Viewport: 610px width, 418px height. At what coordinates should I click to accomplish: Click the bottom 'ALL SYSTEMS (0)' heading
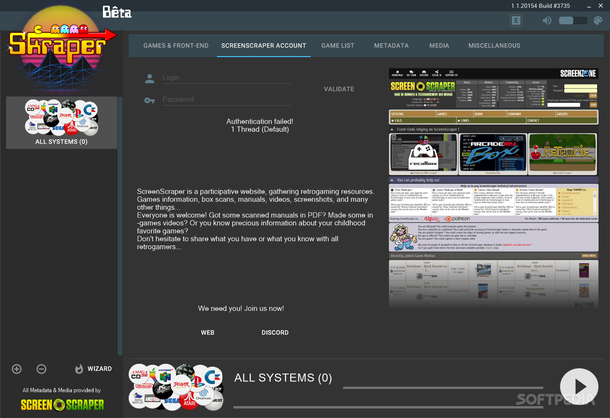pos(283,378)
